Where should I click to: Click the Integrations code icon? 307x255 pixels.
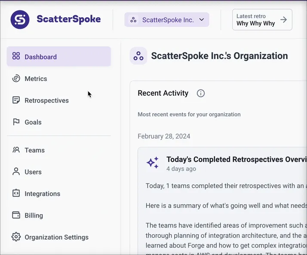pos(16,193)
